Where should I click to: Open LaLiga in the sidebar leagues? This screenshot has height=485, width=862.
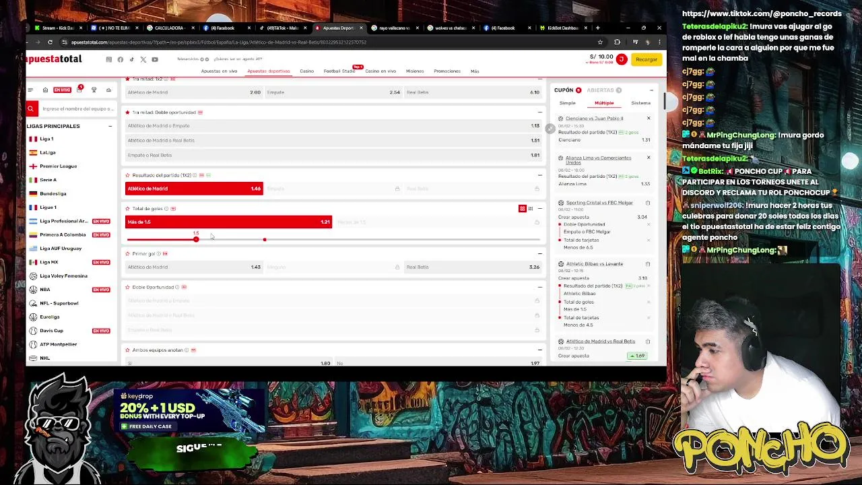coord(47,153)
